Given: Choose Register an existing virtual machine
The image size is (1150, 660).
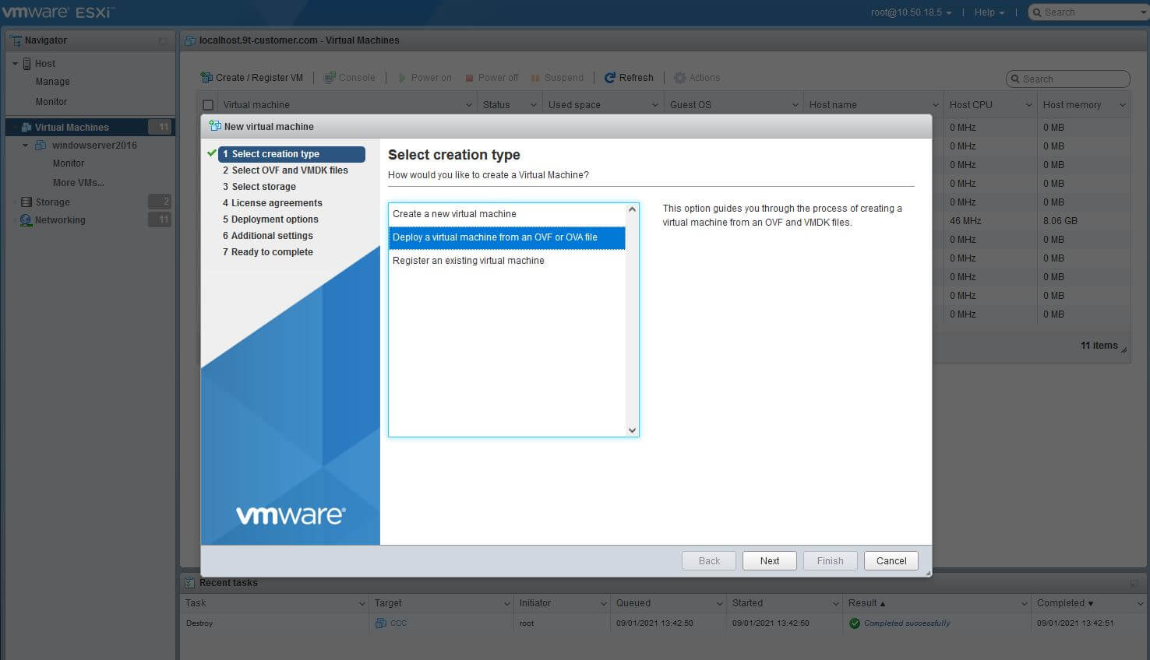Looking at the screenshot, I should (468, 261).
